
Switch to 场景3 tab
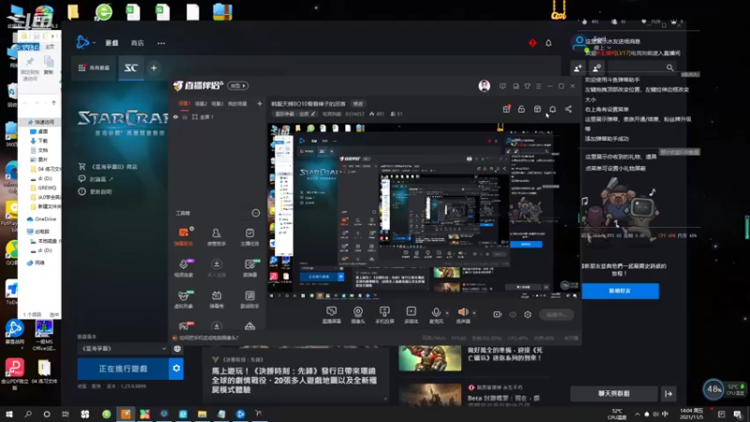tap(217, 103)
